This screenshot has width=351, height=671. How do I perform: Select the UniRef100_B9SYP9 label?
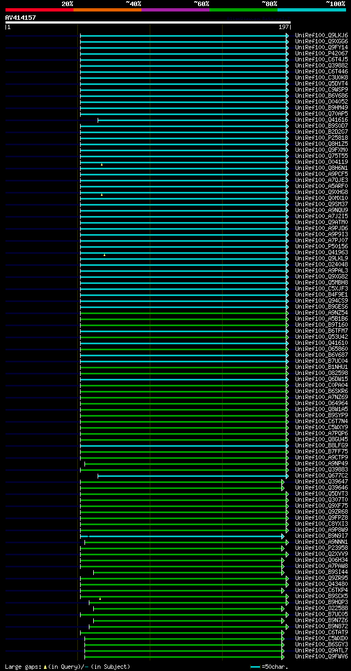click(x=321, y=415)
